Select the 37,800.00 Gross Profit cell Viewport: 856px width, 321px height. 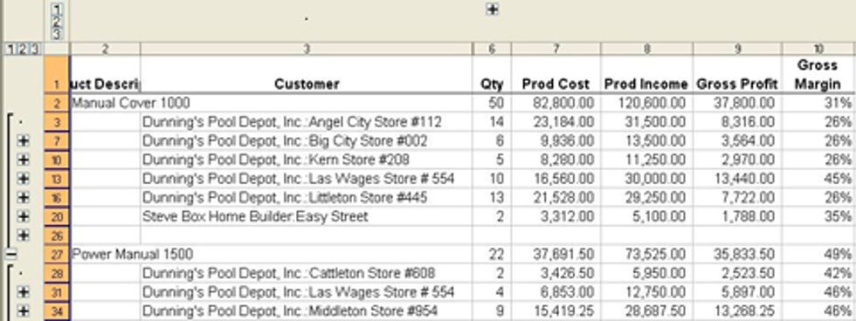coord(737,103)
